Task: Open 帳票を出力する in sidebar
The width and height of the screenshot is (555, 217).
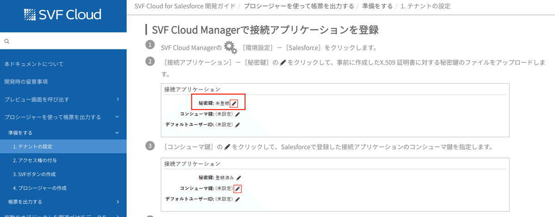Action: click(25, 202)
